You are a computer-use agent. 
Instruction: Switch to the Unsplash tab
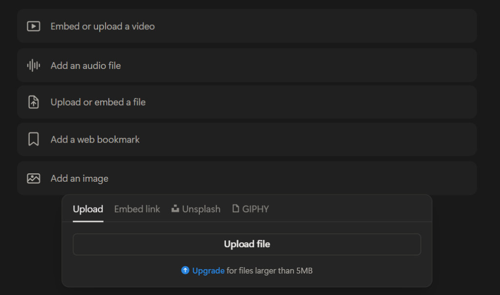200,209
